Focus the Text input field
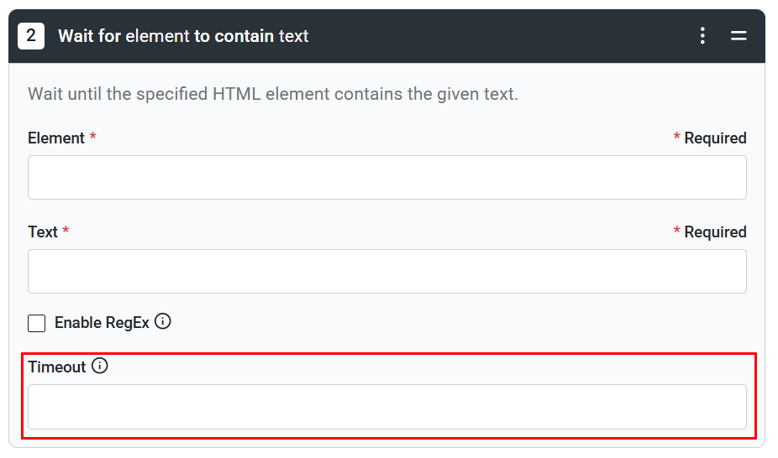This screenshot has height=458, width=778. (386, 271)
